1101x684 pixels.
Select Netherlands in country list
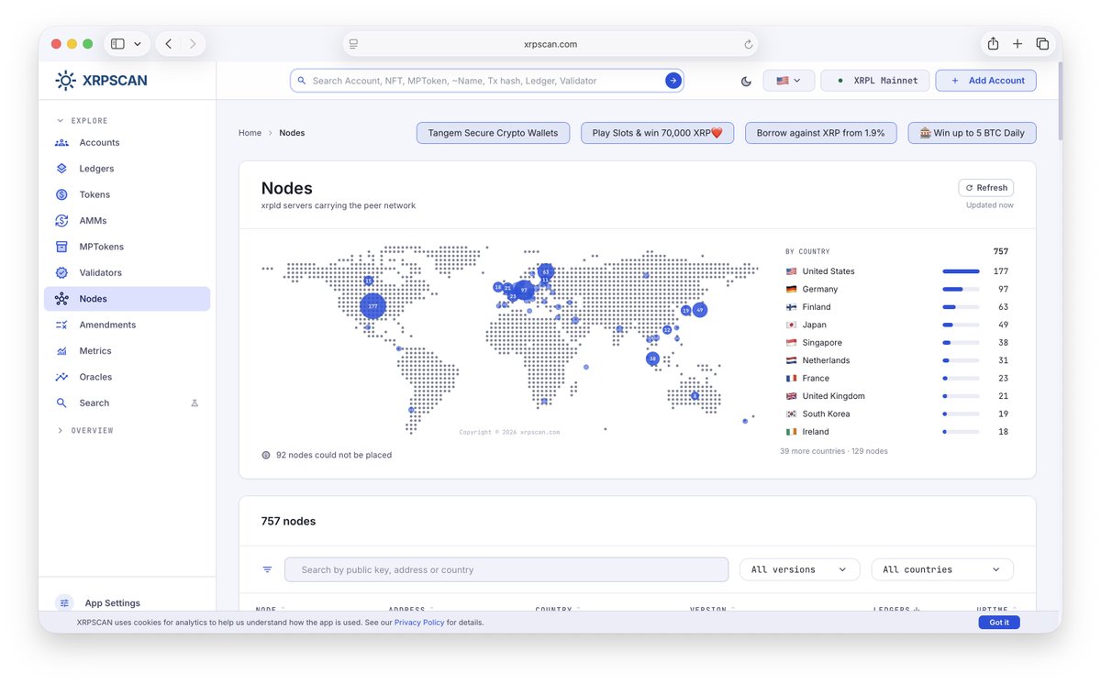coord(897,360)
